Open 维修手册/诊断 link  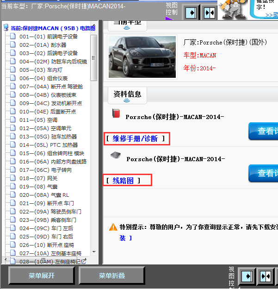coord(135,138)
